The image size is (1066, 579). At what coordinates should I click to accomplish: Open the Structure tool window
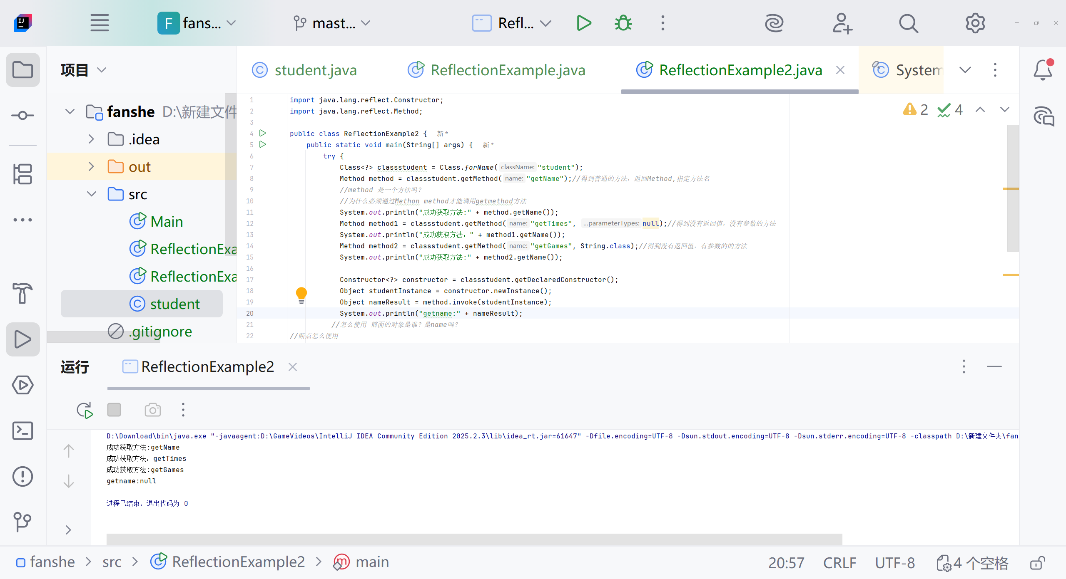click(22, 174)
